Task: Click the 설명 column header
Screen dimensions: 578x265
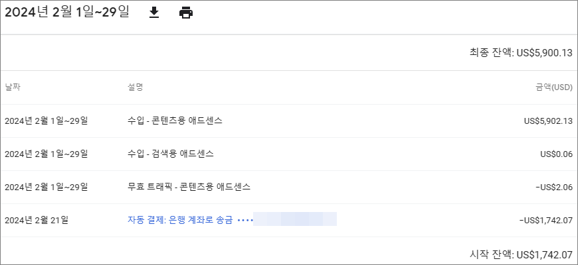Action: [135, 87]
